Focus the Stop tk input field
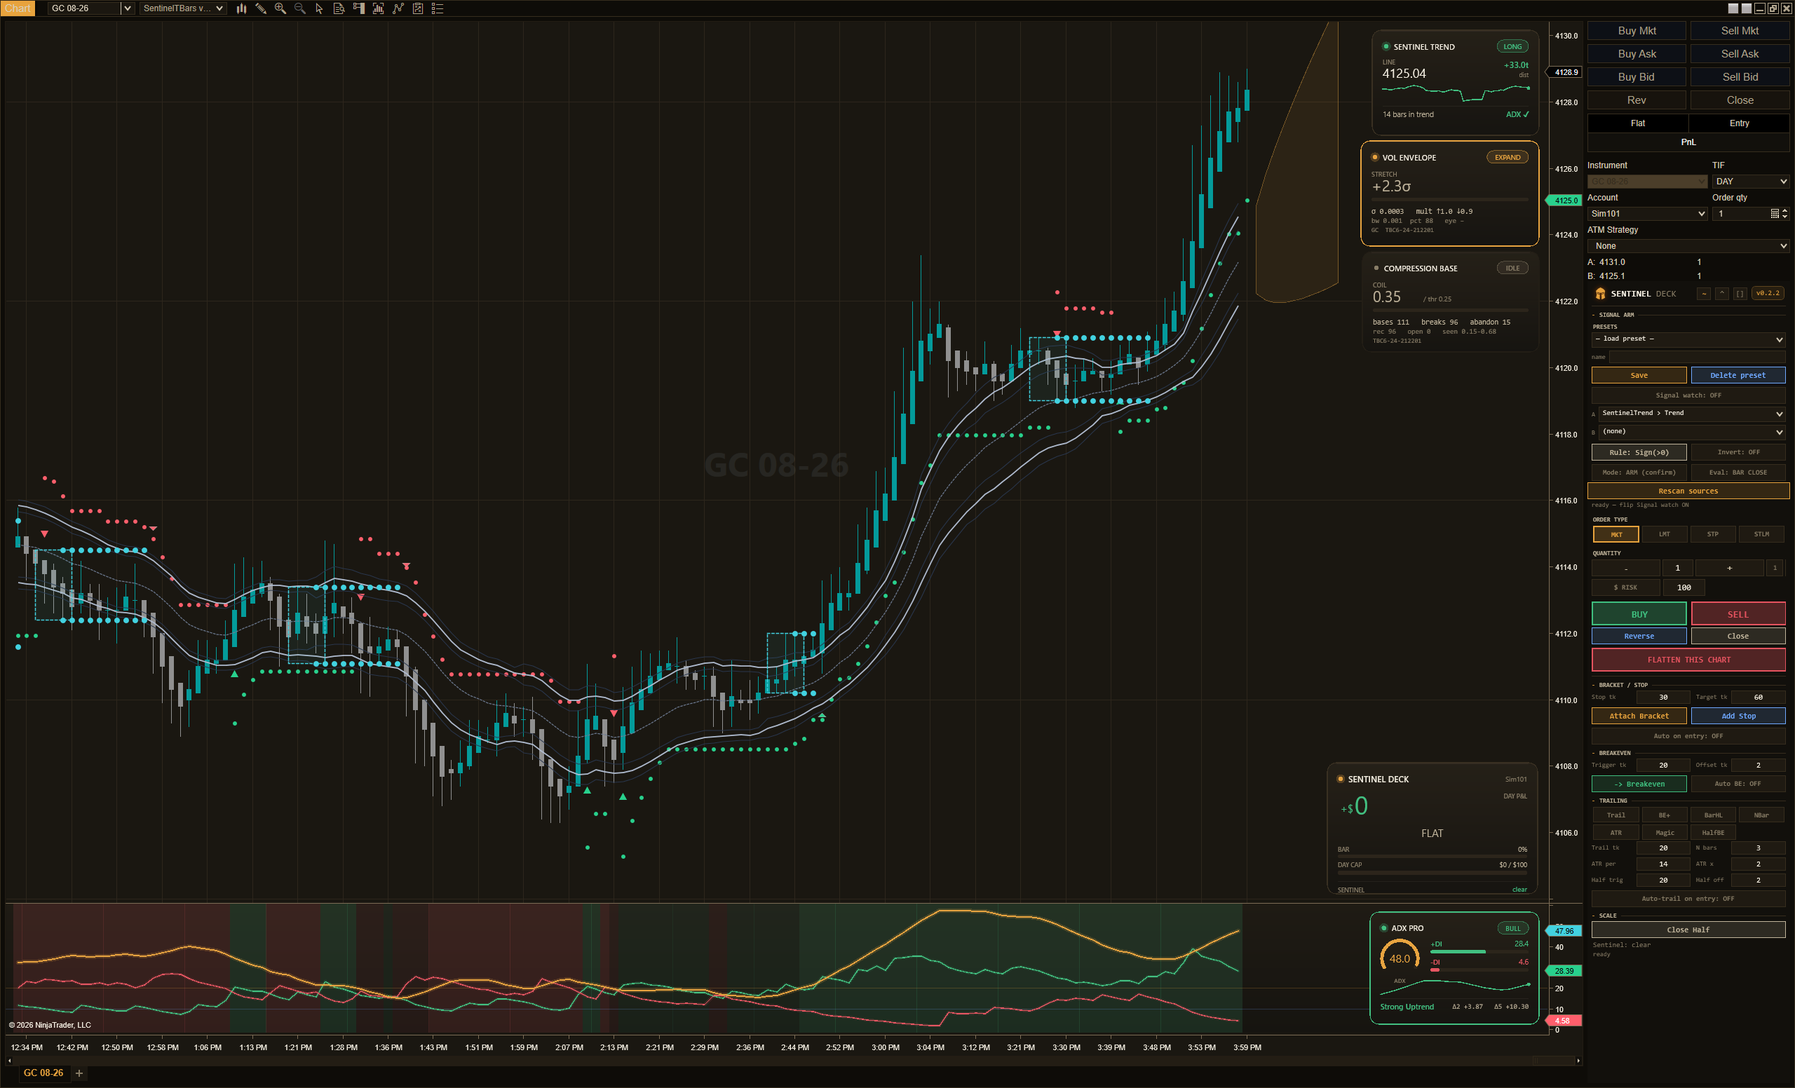 pyautogui.click(x=1662, y=697)
